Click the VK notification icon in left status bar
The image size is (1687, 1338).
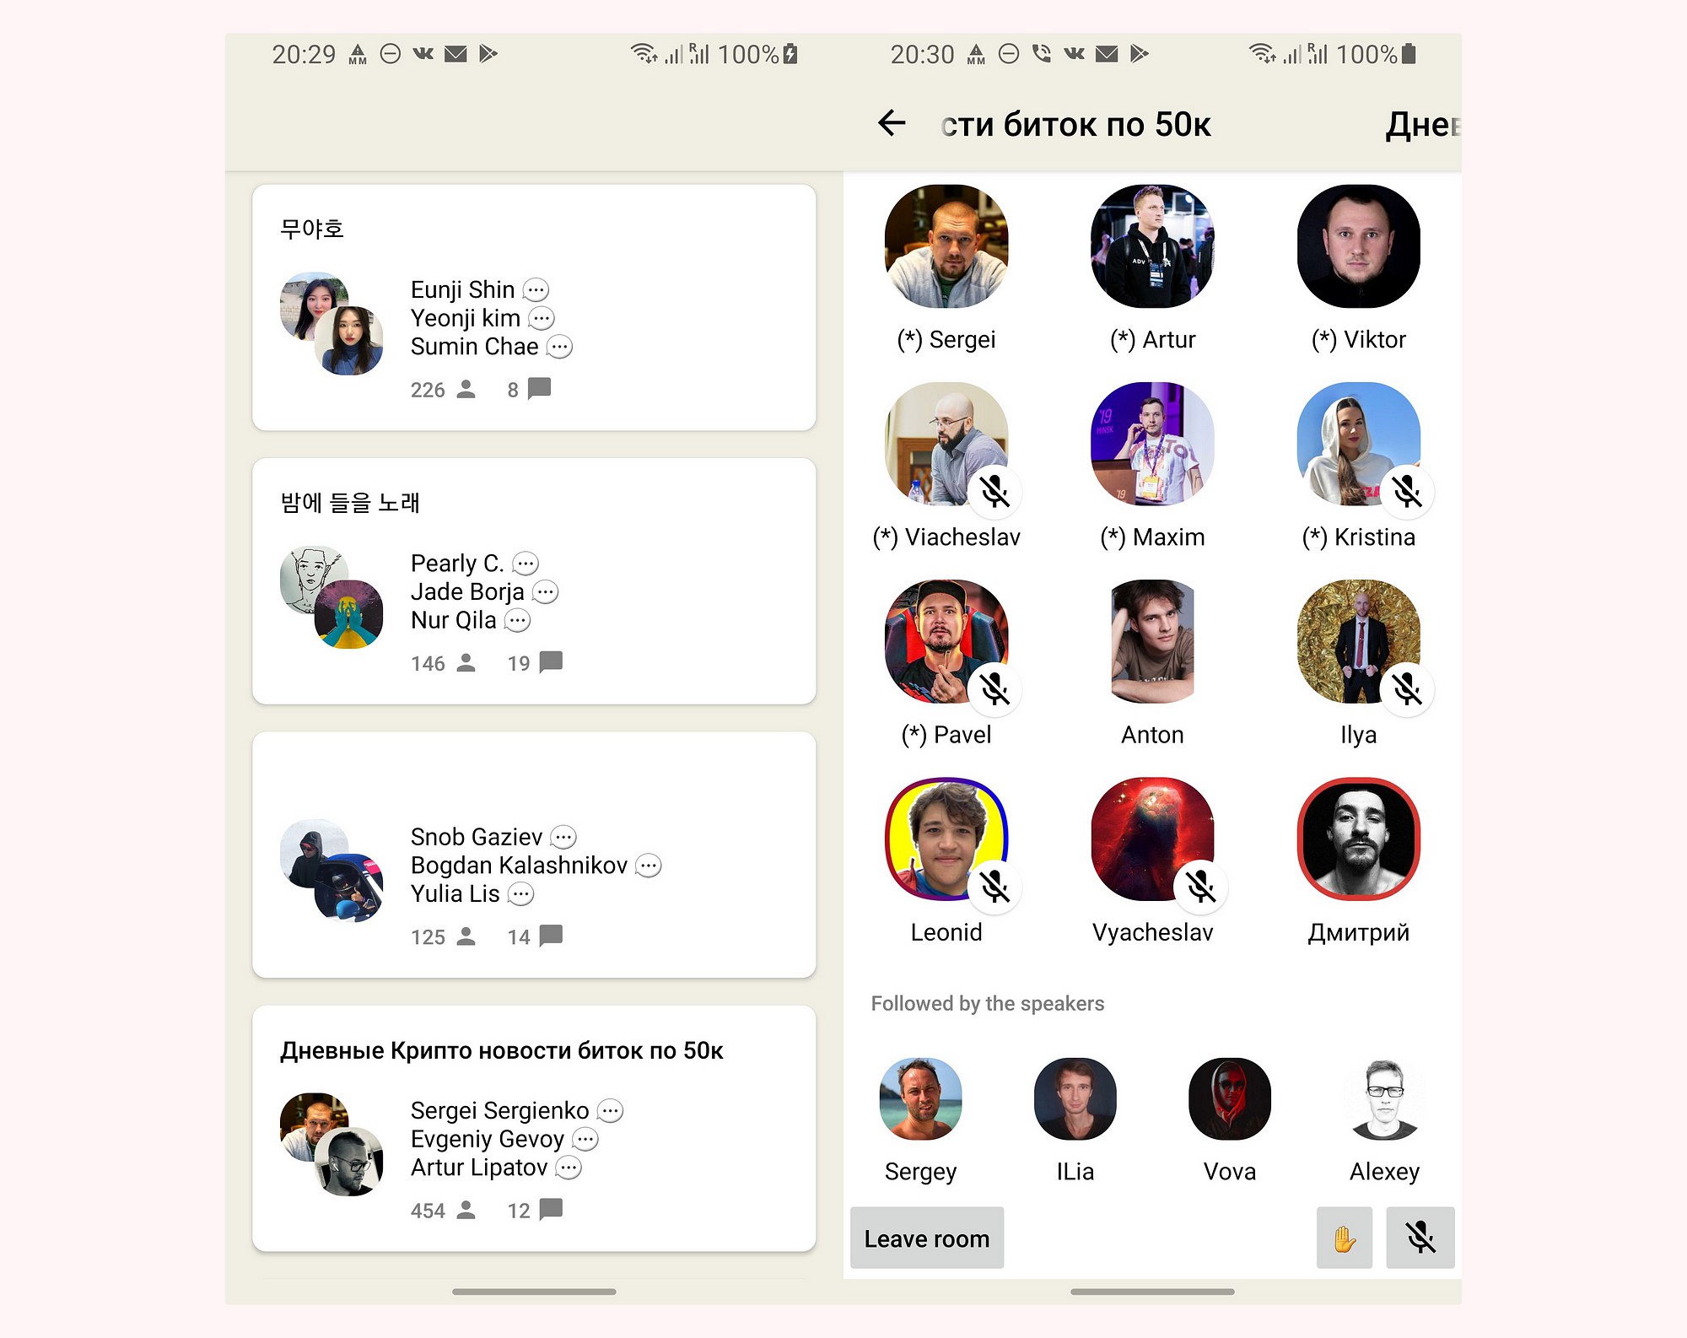coord(423,54)
